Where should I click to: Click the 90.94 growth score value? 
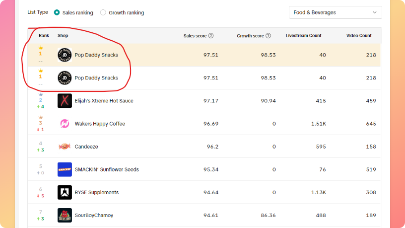(x=268, y=101)
